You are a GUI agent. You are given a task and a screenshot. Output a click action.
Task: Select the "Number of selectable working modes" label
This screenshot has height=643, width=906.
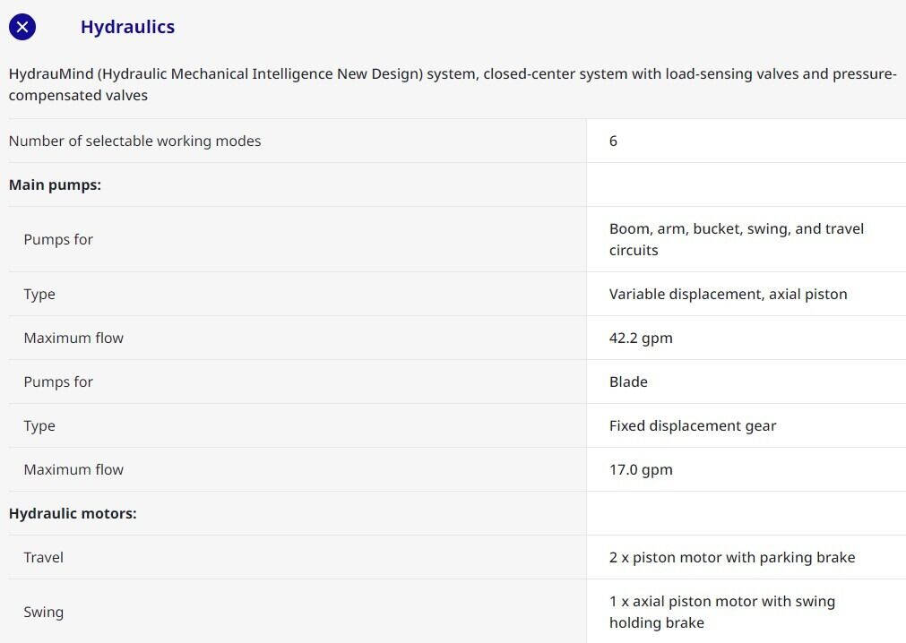(x=135, y=141)
